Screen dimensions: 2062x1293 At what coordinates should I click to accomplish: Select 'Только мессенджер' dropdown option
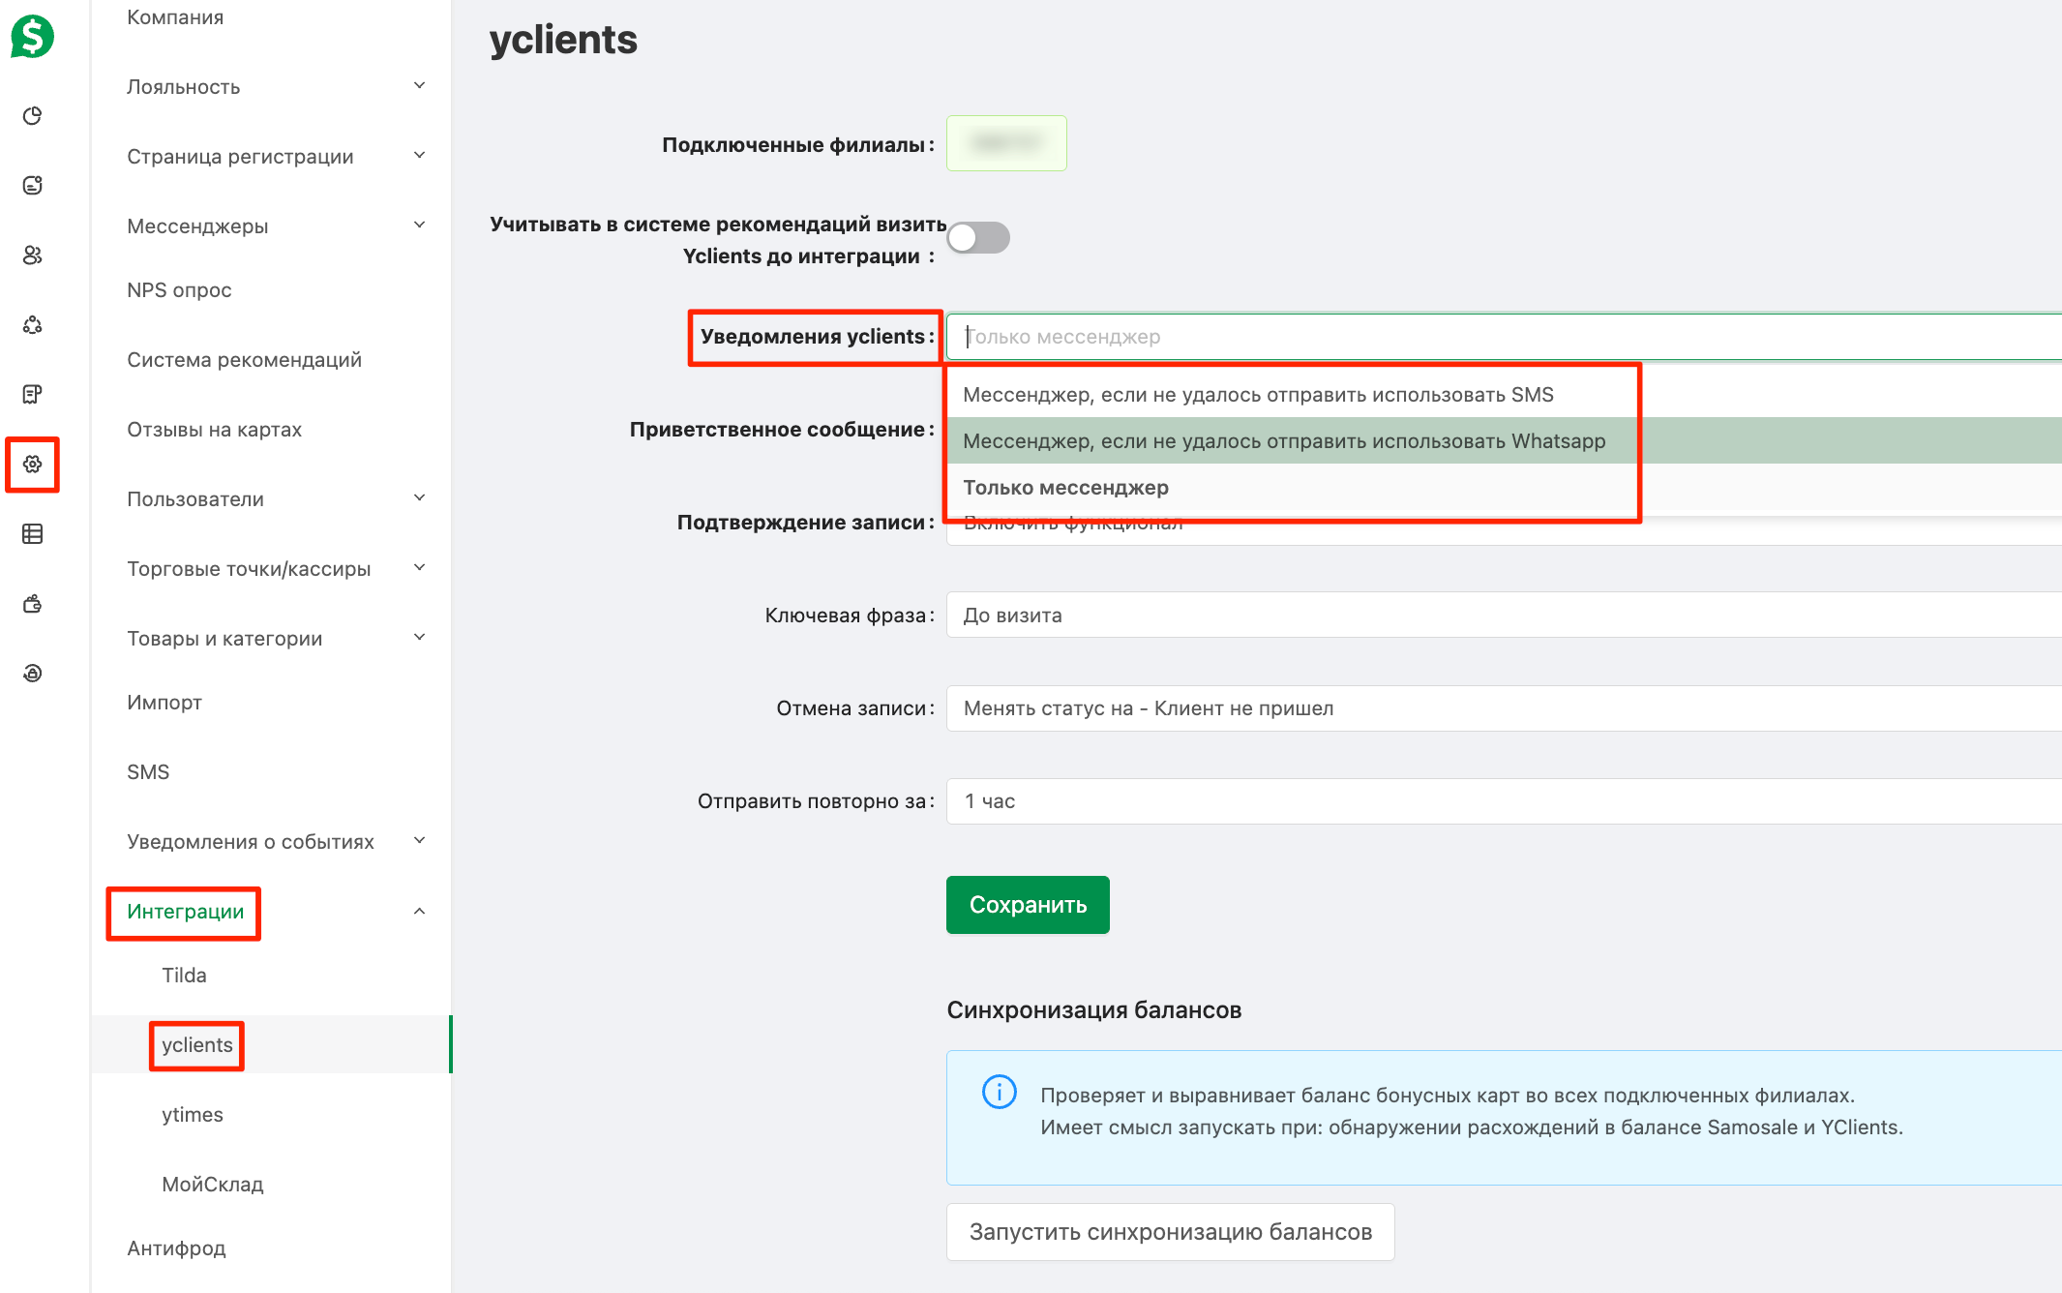click(1065, 488)
